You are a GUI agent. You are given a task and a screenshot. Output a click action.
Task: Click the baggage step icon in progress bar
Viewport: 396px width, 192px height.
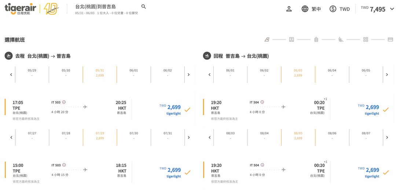pyautogui.click(x=316, y=39)
